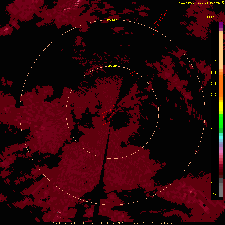
Task: Click the 1.8 value on the color scale
Action: (214, 139)
